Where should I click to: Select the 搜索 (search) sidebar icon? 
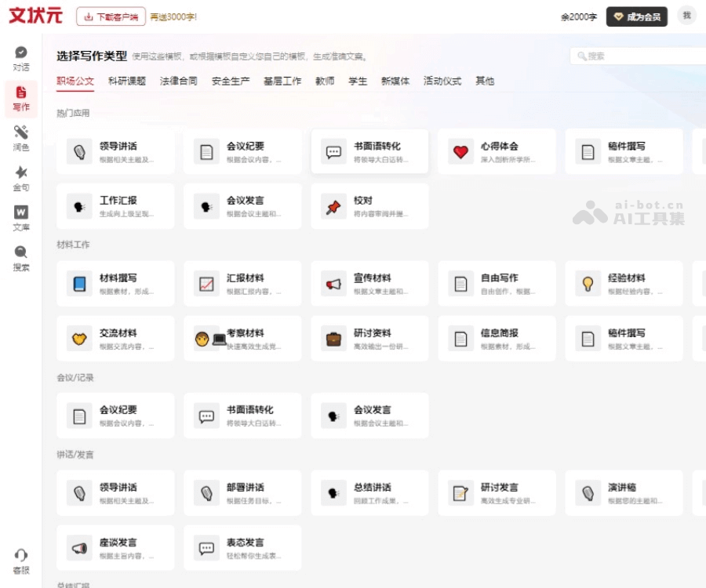[20, 252]
